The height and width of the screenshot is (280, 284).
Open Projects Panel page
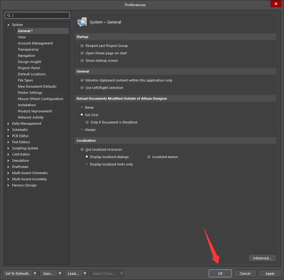[29, 68]
